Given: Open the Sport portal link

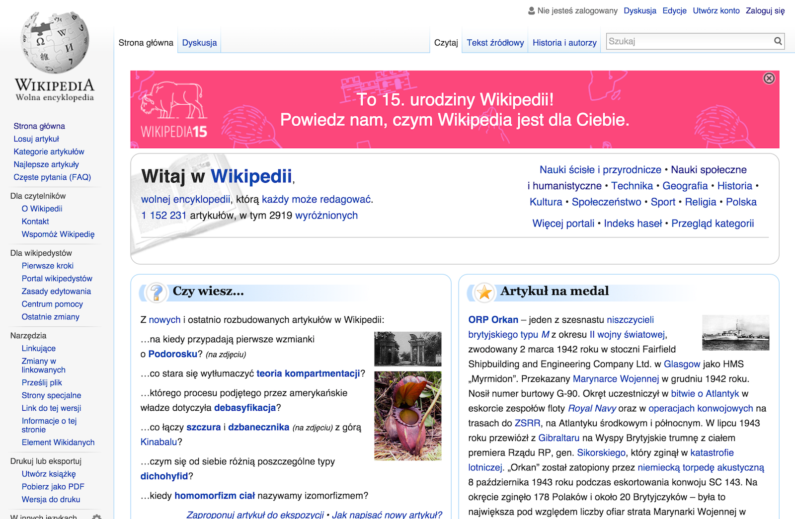Looking at the screenshot, I should pyautogui.click(x=663, y=202).
